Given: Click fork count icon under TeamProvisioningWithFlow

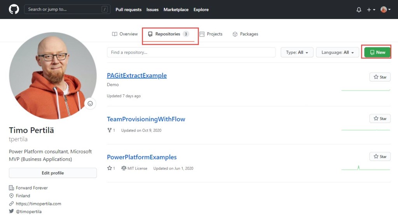Looking at the screenshot, I should click(x=110, y=130).
